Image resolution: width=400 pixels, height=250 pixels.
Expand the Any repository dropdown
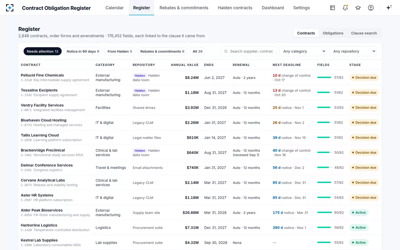tap(353, 51)
